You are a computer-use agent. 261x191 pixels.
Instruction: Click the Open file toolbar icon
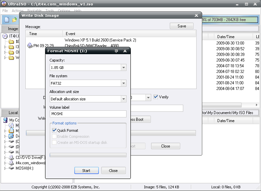coord(15,20)
